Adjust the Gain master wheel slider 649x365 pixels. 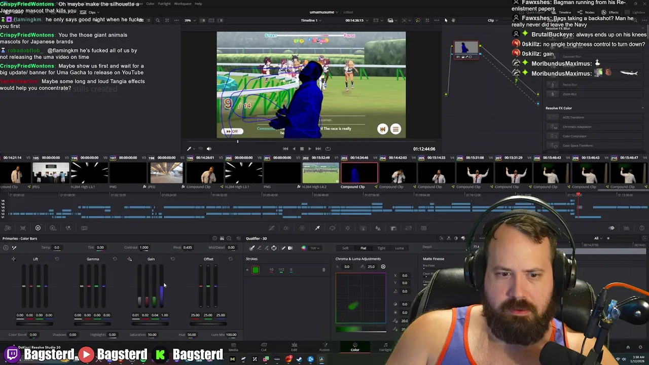pos(151,323)
